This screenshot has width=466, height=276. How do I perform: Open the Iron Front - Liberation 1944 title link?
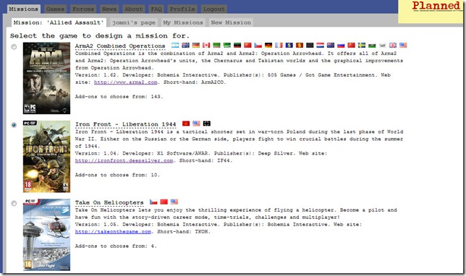pos(125,124)
